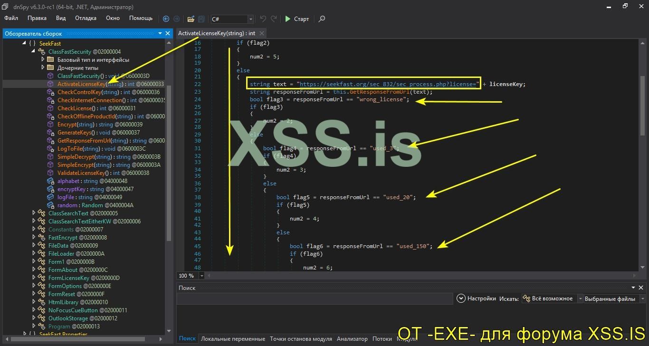Start debugging with the Старт button
649x346 pixels.
tap(297, 19)
